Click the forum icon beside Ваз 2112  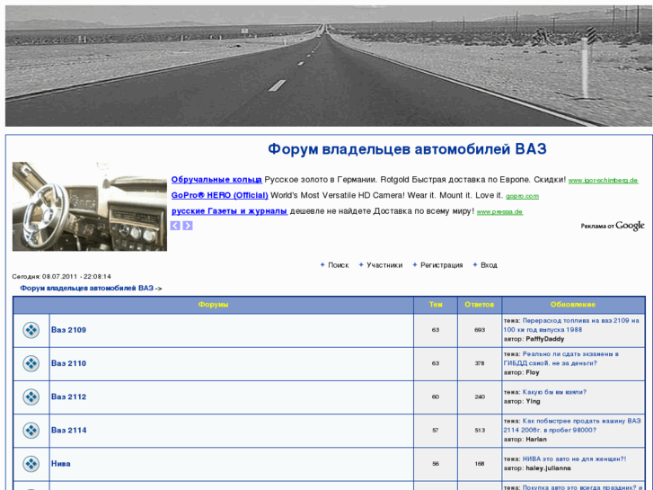[31, 397]
